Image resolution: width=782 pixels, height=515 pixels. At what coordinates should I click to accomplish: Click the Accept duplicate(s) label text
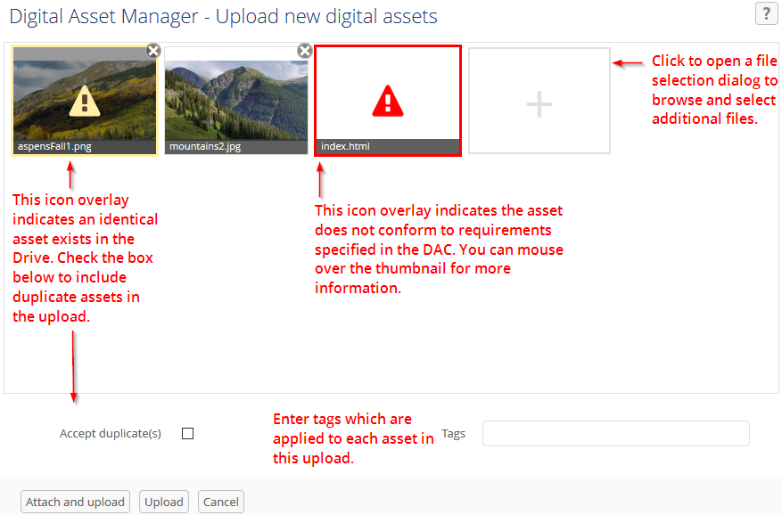pyautogui.click(x=109, y=433)
